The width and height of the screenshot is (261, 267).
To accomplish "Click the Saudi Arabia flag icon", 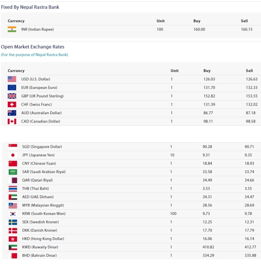I will point(13,172).
